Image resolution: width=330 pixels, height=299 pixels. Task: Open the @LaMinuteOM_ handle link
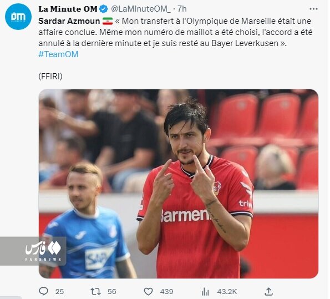tap(141, 9)
